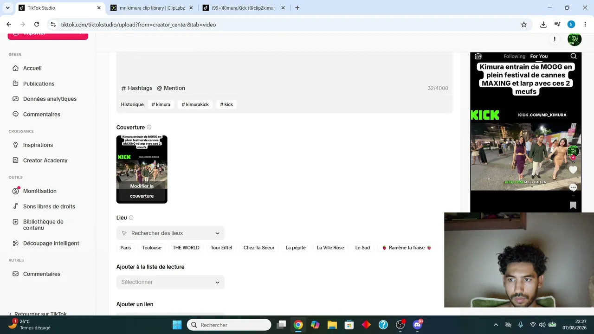Choose Paris as the location
Screen dimensions: 594x334
126,248
